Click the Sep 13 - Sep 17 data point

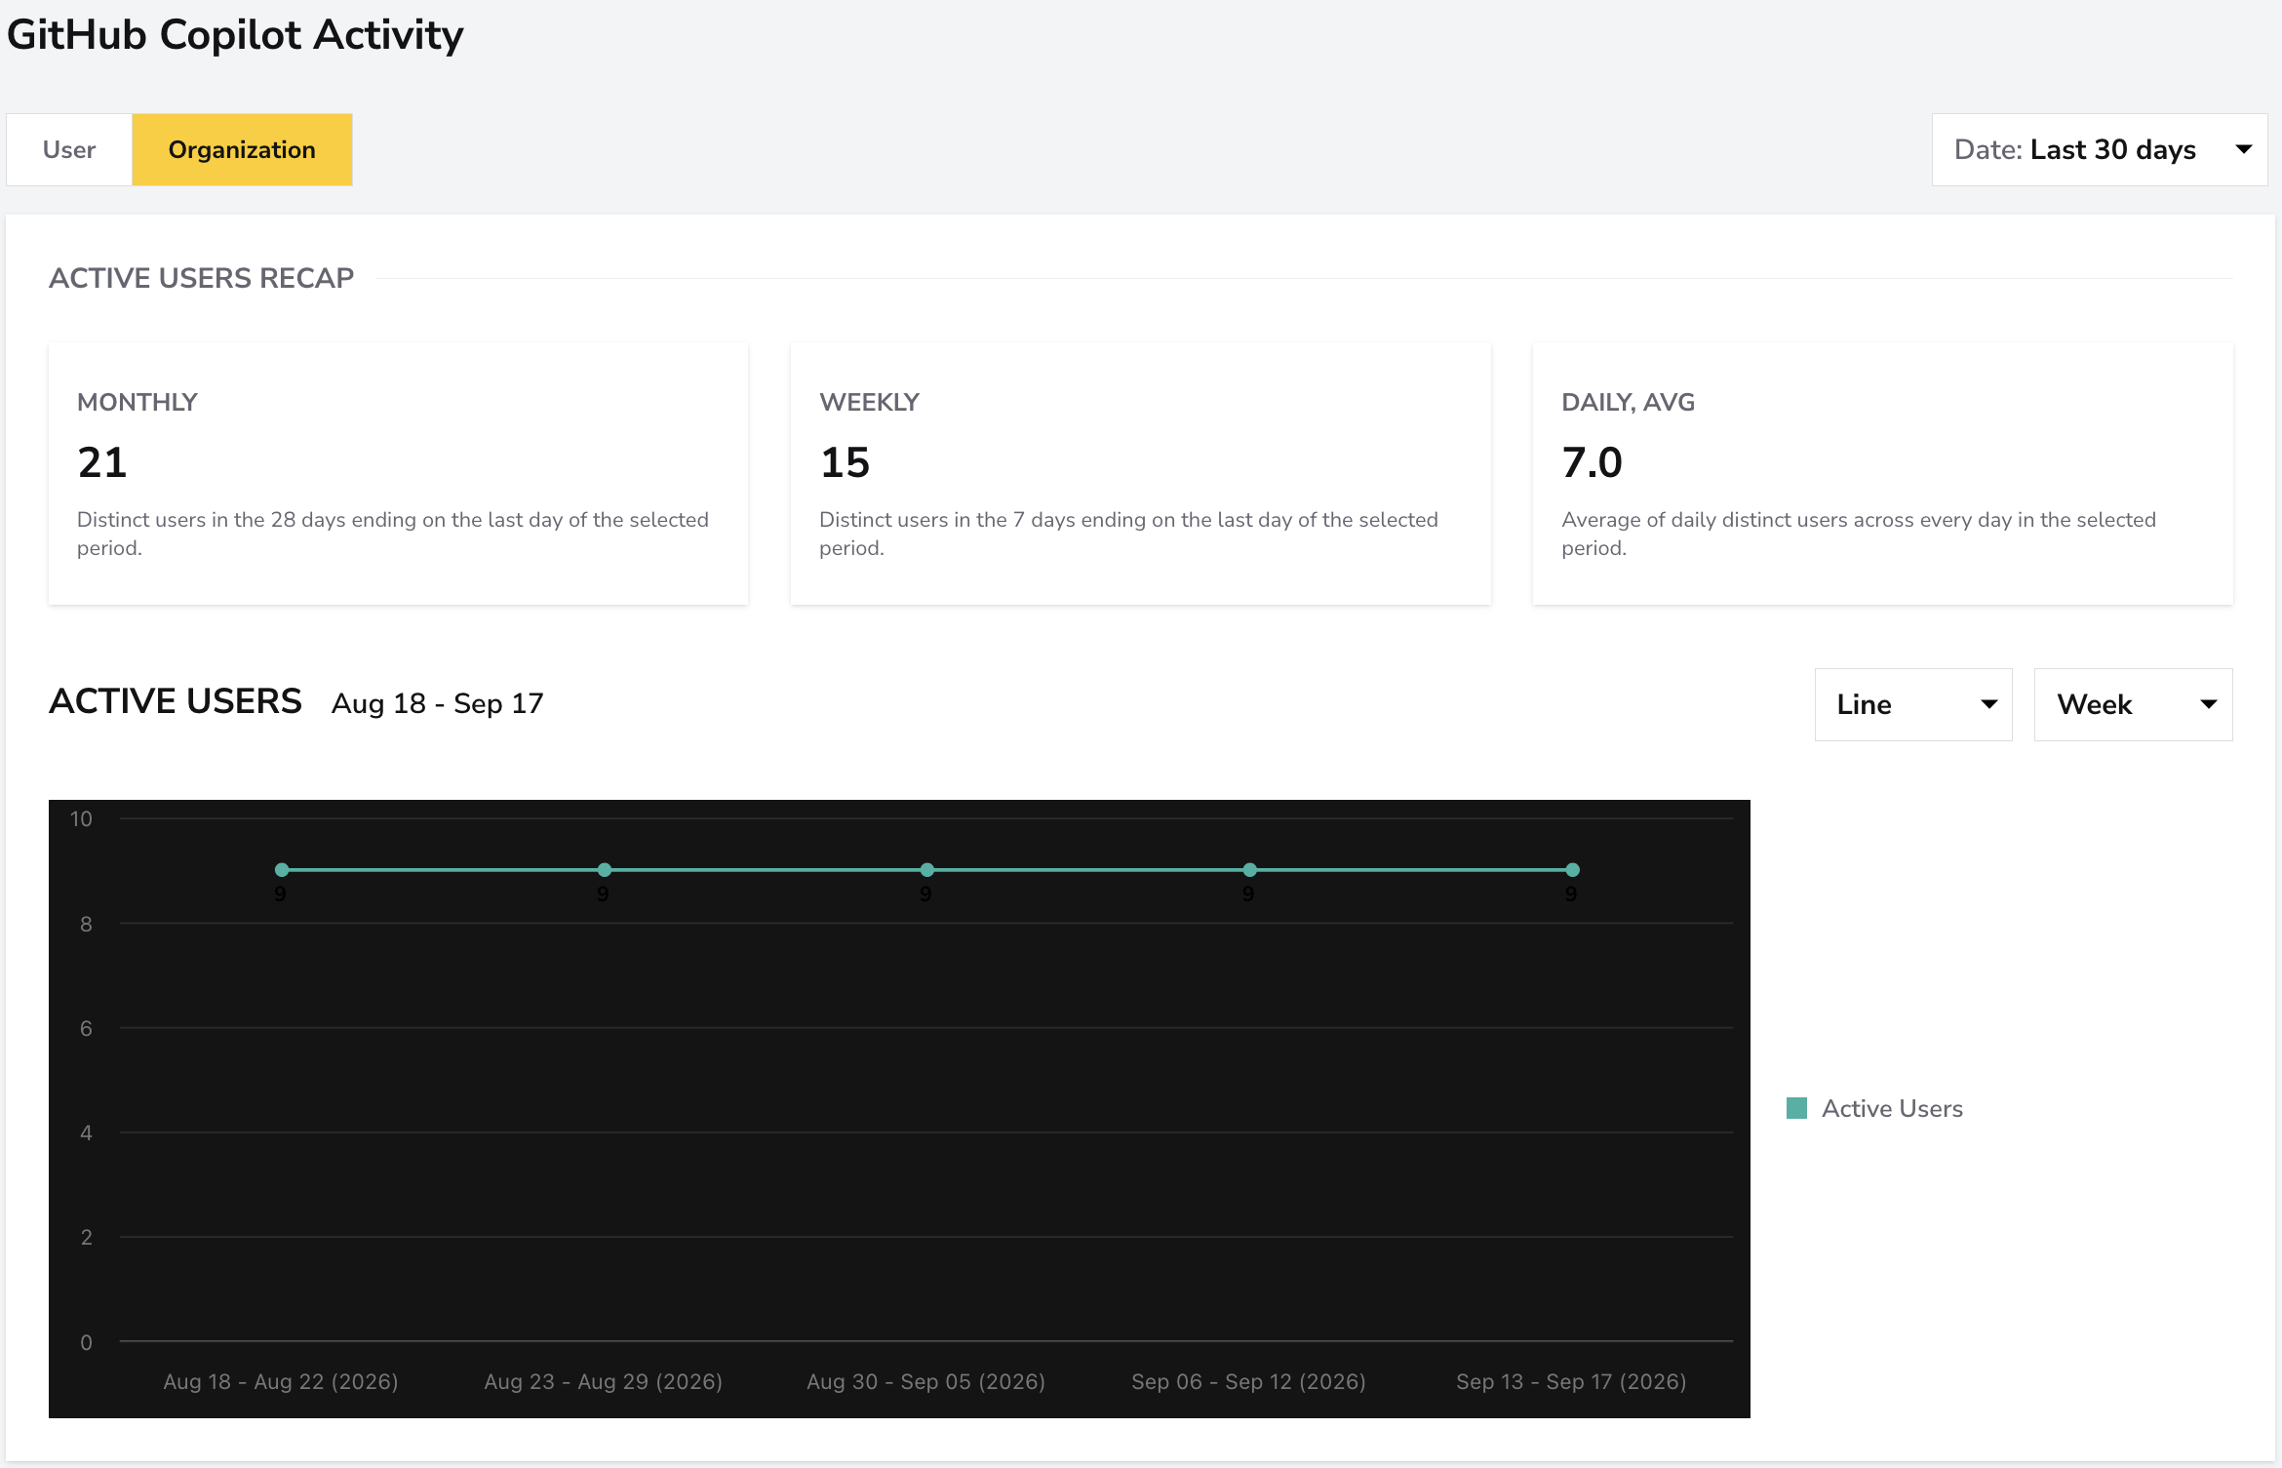click(x=1573, y=869)
